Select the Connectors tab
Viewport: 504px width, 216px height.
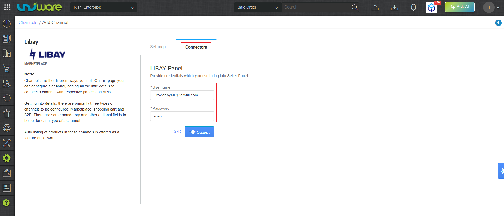pyautogui.click(x=196, y=47)
